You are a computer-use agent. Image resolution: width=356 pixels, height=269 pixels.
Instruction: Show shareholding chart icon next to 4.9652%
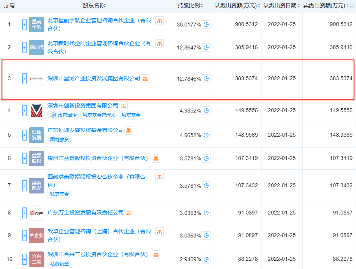click(206, 135)
